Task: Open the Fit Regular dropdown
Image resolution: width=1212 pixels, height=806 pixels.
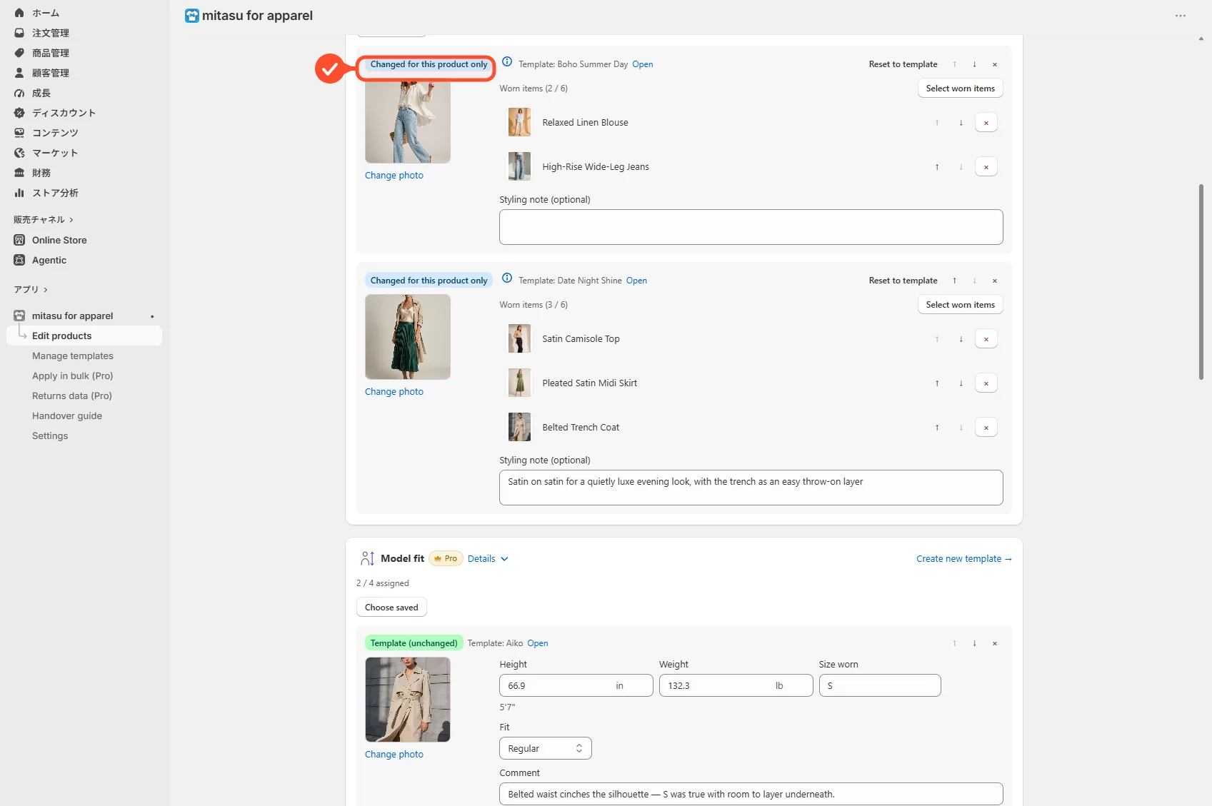Action: coord(546,748)
